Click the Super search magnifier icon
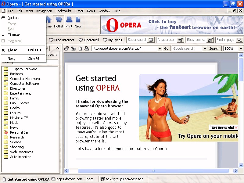This screenshot has width=244, height=183. click(x=151, y=40)
